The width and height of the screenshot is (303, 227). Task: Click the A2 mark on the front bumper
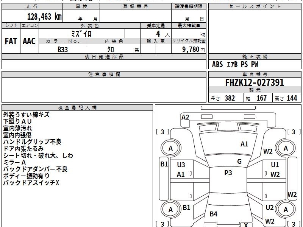coord(185,117)
